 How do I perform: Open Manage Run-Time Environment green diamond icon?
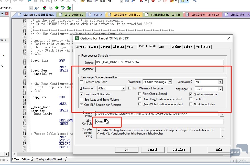point(57,8)
